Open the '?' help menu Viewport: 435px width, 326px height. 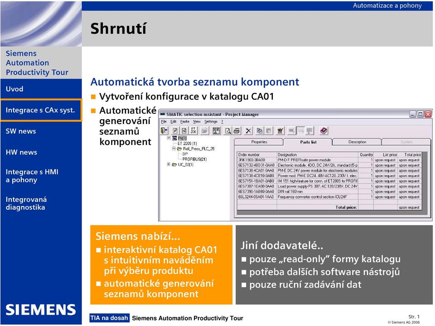pyautogui.click(x=222, y=122)
